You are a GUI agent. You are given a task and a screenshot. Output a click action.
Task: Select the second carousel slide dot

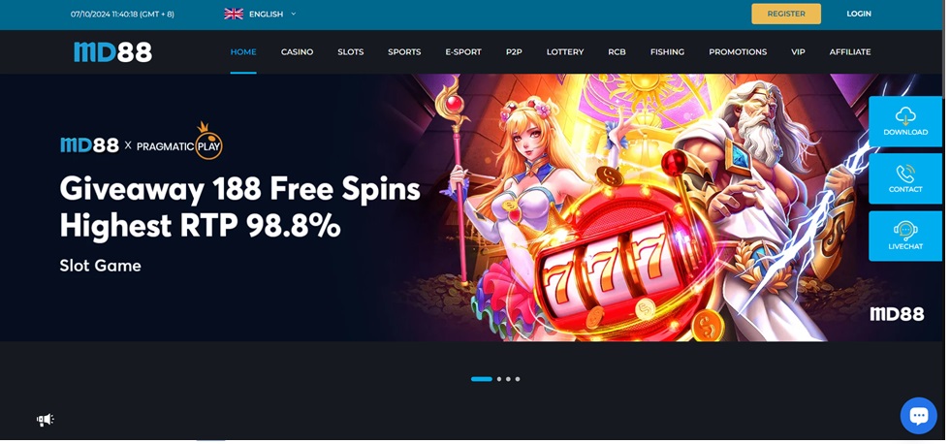499,379
